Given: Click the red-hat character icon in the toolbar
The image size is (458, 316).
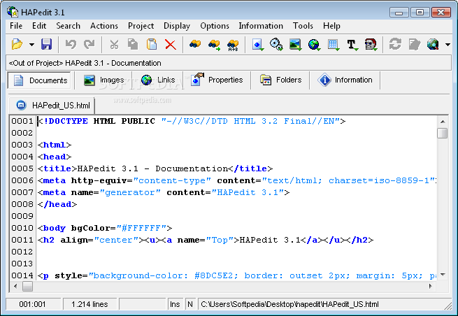Looking at the screenshot, I should pyautogui.click(x=371, y=44).
